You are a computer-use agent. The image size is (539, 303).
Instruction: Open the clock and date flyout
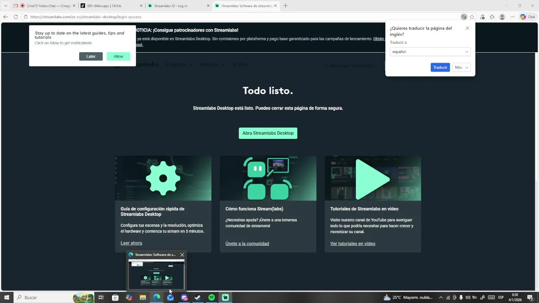tap(515, 298)
